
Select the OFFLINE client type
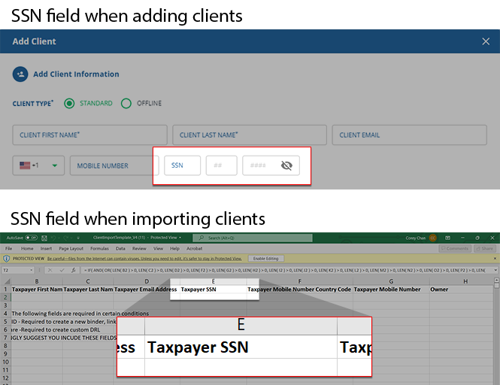click(x=126, y=104)
